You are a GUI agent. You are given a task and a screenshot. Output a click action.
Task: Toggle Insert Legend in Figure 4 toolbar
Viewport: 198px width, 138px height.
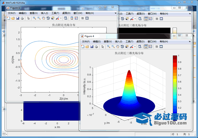[x=150, y=47]
